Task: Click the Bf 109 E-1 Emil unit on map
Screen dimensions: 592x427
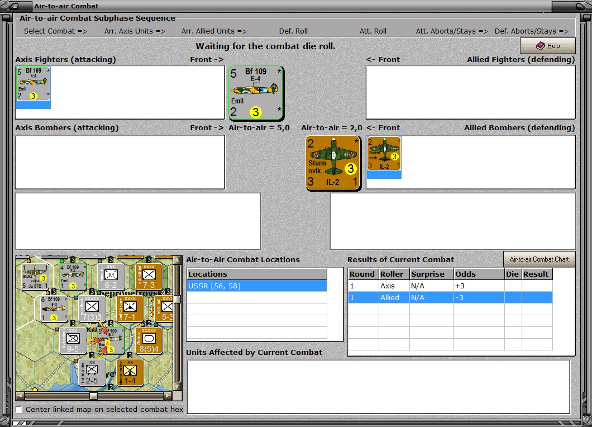Action: coord(73,277)
